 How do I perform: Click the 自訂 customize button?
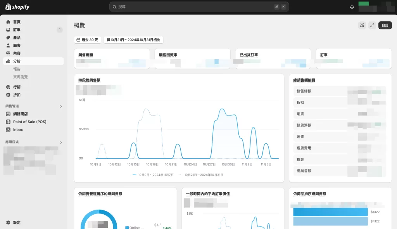[385, 25]
